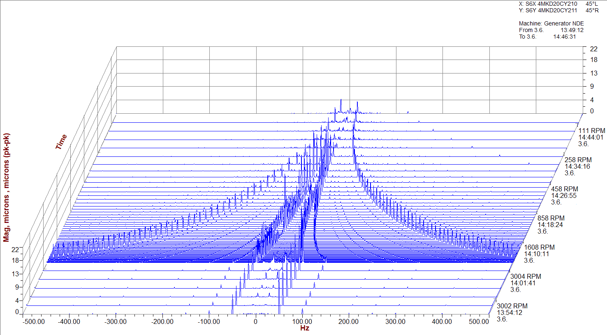Click the left-side magnitude scale value 13
The height and width of the screenshot is (335, 607).
pos(15,274)
